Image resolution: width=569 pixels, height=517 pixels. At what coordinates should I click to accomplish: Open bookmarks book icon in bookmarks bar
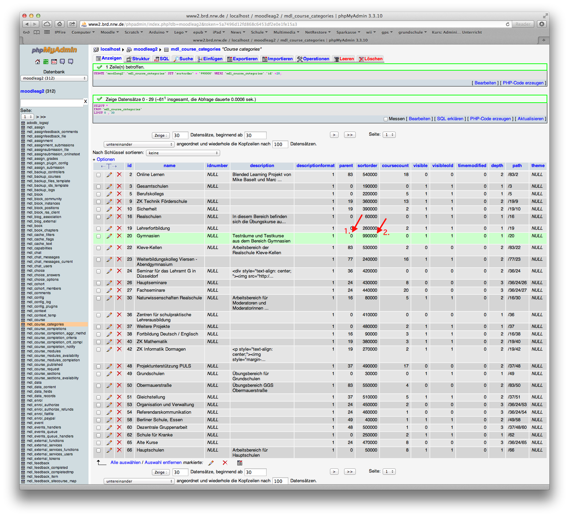pyautogui.click(x=37, y=32)
